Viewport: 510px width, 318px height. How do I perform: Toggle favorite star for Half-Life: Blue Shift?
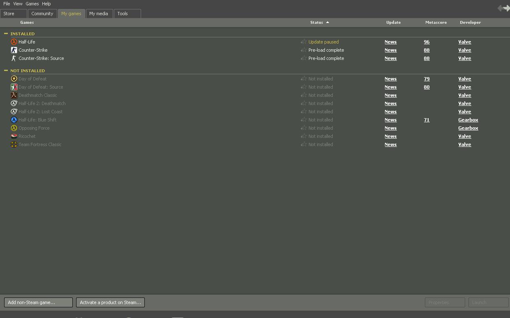point(304,120)
